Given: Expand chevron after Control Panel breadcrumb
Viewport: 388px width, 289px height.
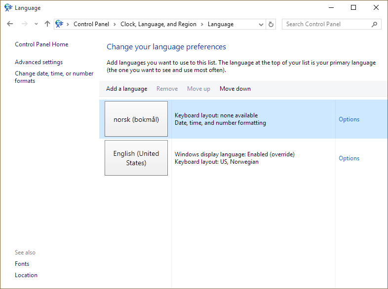Looking at the screenshot, I should point(115,24).
